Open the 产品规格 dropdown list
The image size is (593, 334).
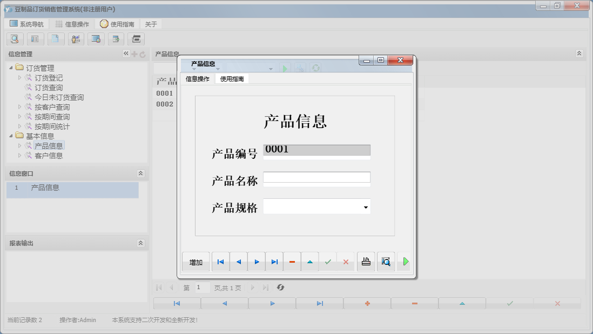tap(366, 207)
